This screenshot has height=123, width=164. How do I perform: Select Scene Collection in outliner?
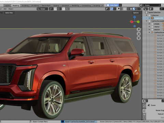point(154,12)
